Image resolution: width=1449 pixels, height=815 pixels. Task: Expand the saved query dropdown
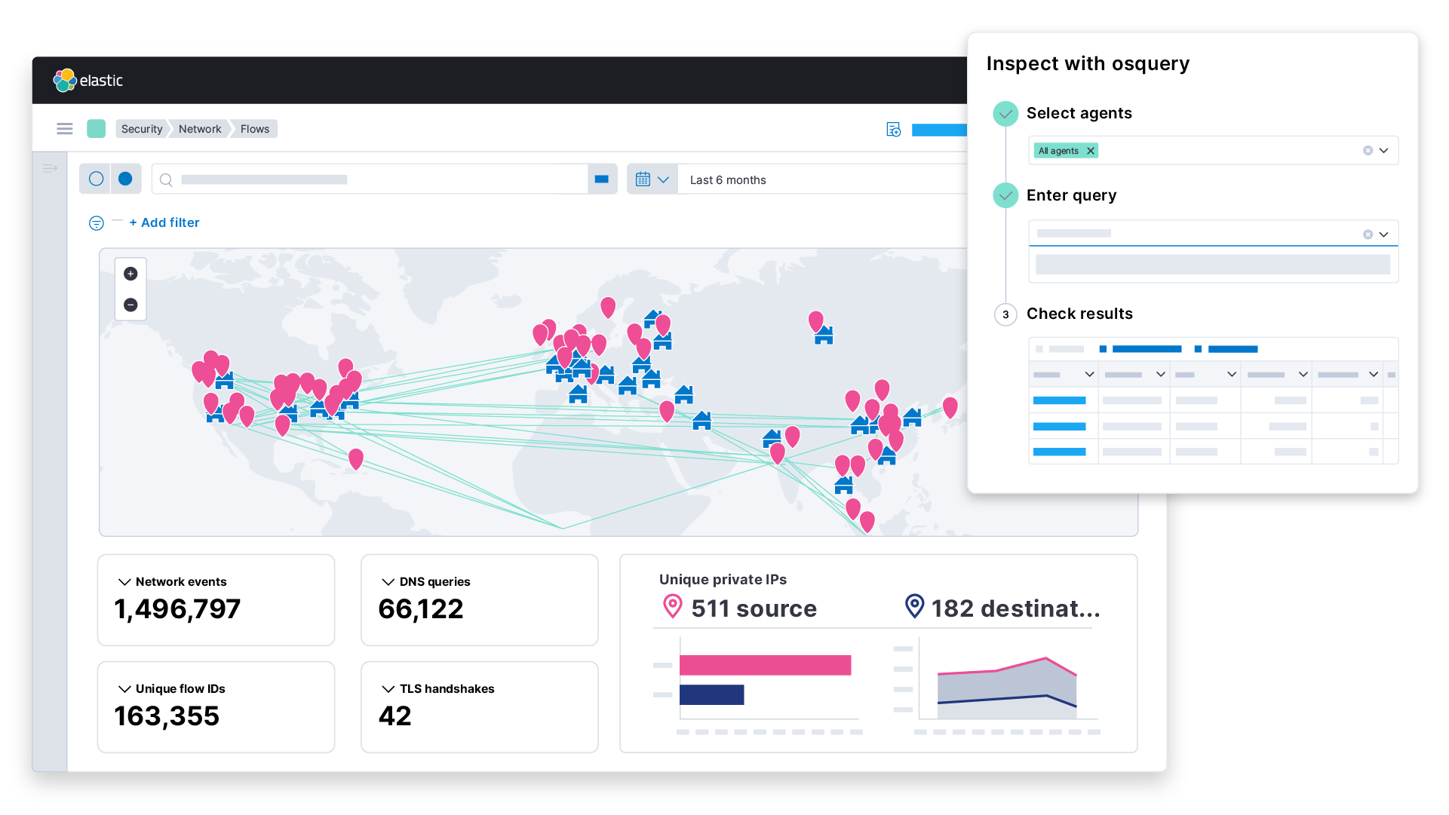point(1384,234)
